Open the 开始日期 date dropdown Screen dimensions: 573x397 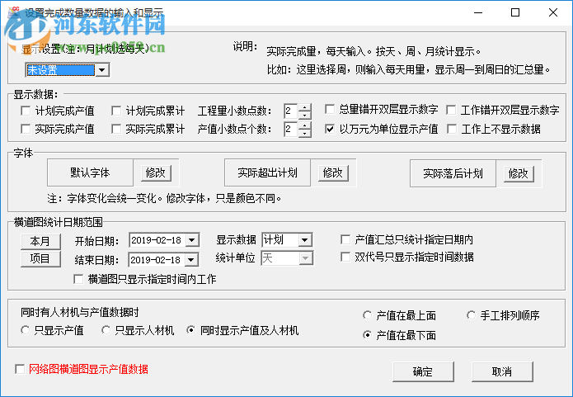tap(192, 240)
